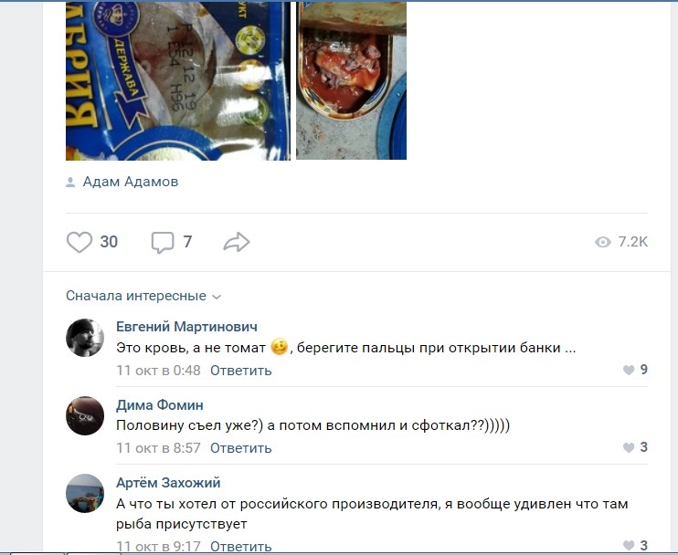Like Дима Фомин's comment heart

[x=629, y=447]
